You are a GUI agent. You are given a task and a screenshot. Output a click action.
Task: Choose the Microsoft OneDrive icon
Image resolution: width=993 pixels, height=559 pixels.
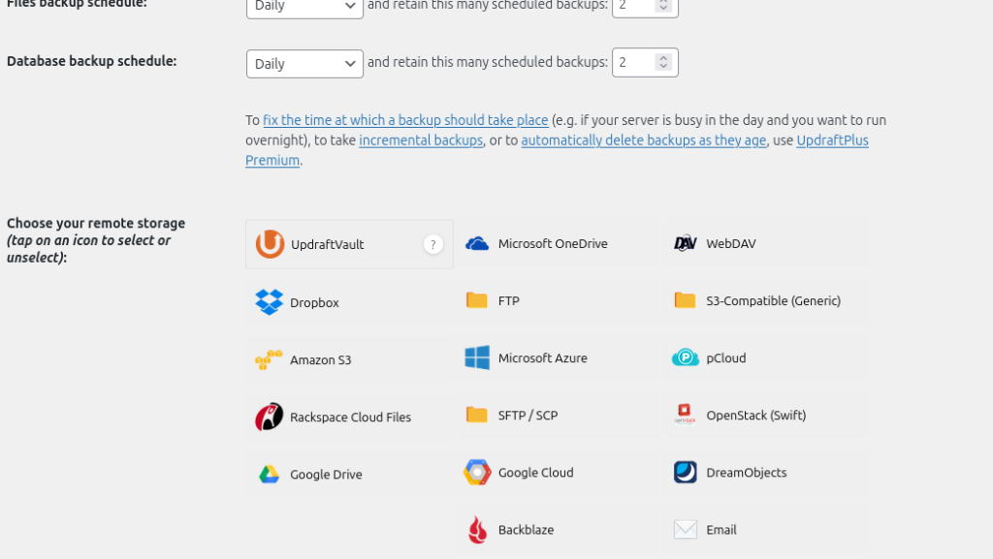coord(477,243)
